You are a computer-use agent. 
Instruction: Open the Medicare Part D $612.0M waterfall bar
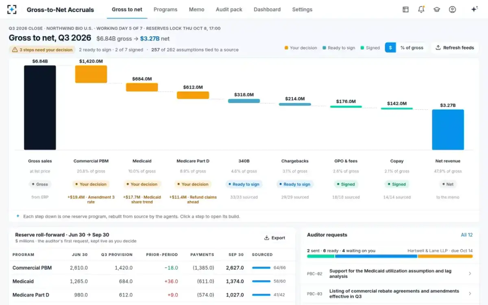click(x=193, y=95)
